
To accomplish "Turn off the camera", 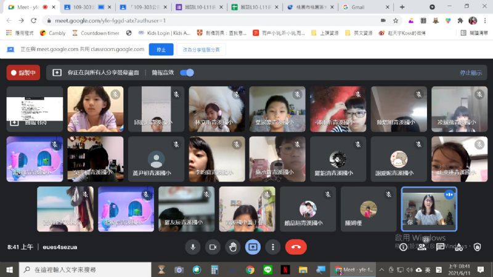I will coord(213,247).
